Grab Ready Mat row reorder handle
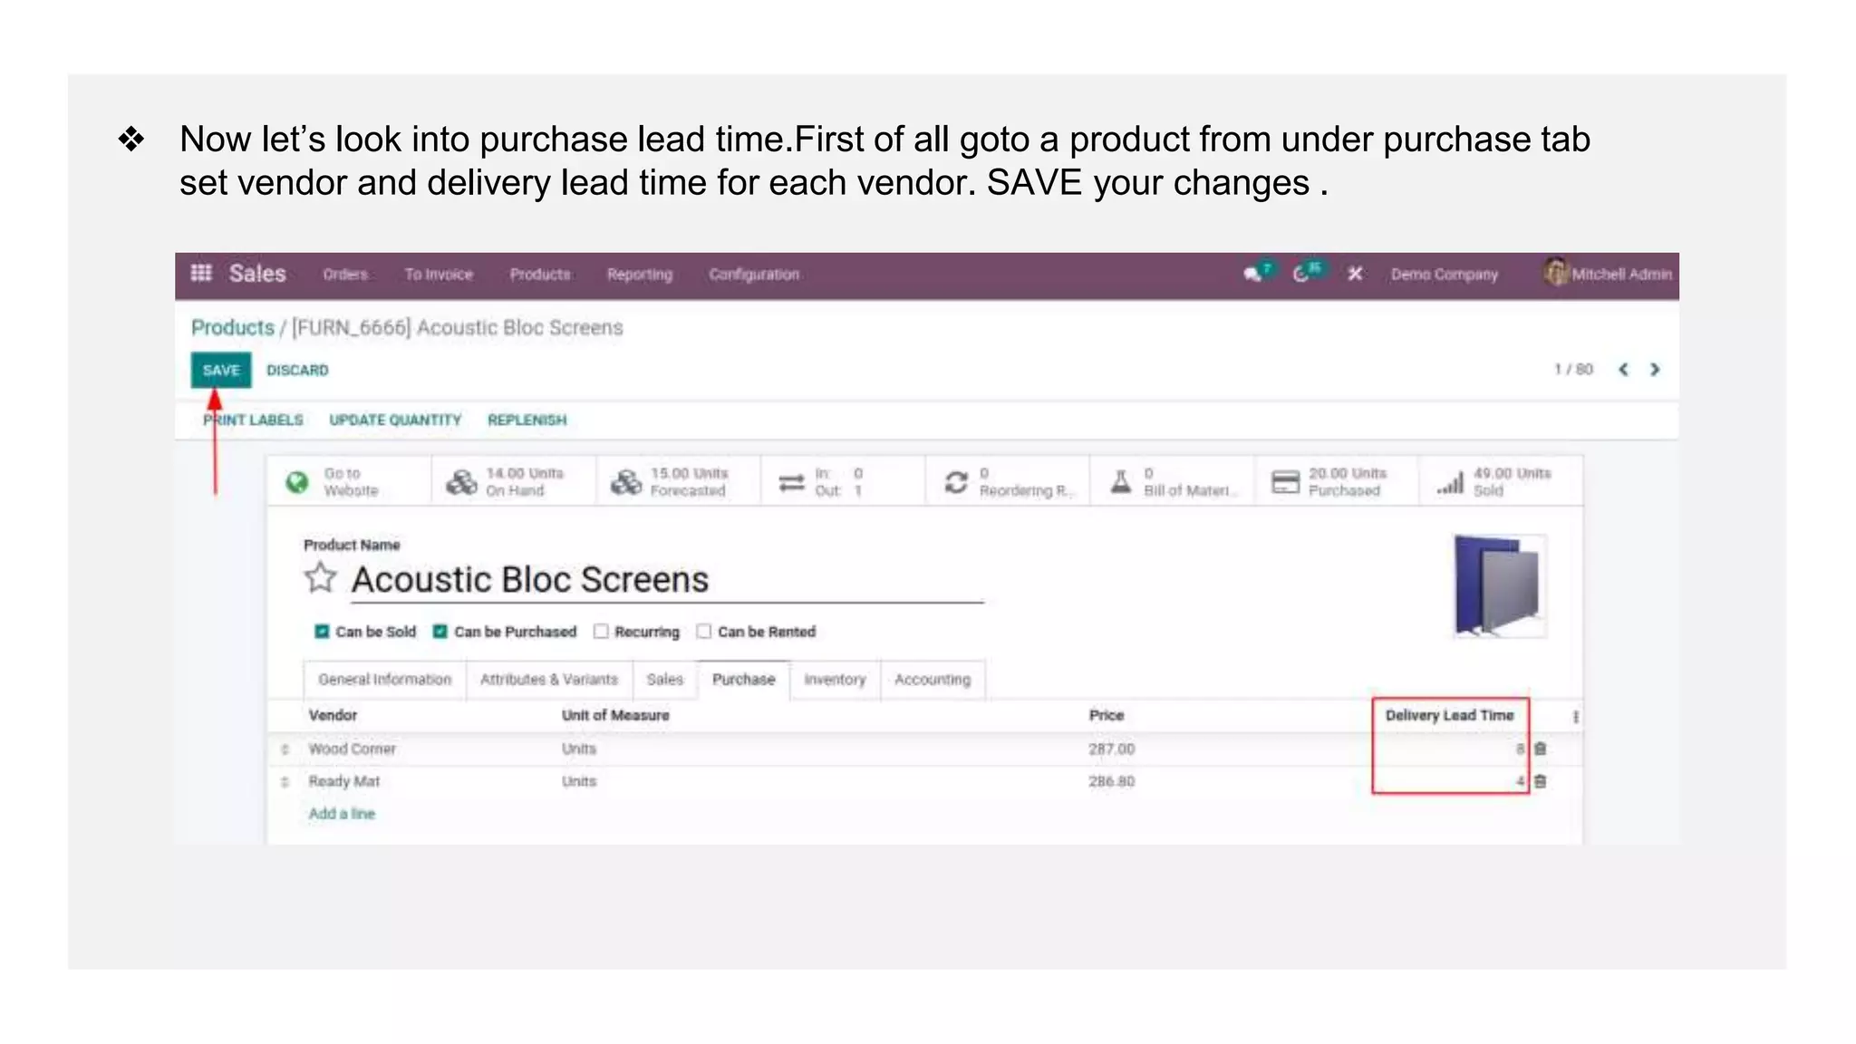The height and width of the screenshot is (1044, 1856). pyautogui.click(x=285, y=782)
